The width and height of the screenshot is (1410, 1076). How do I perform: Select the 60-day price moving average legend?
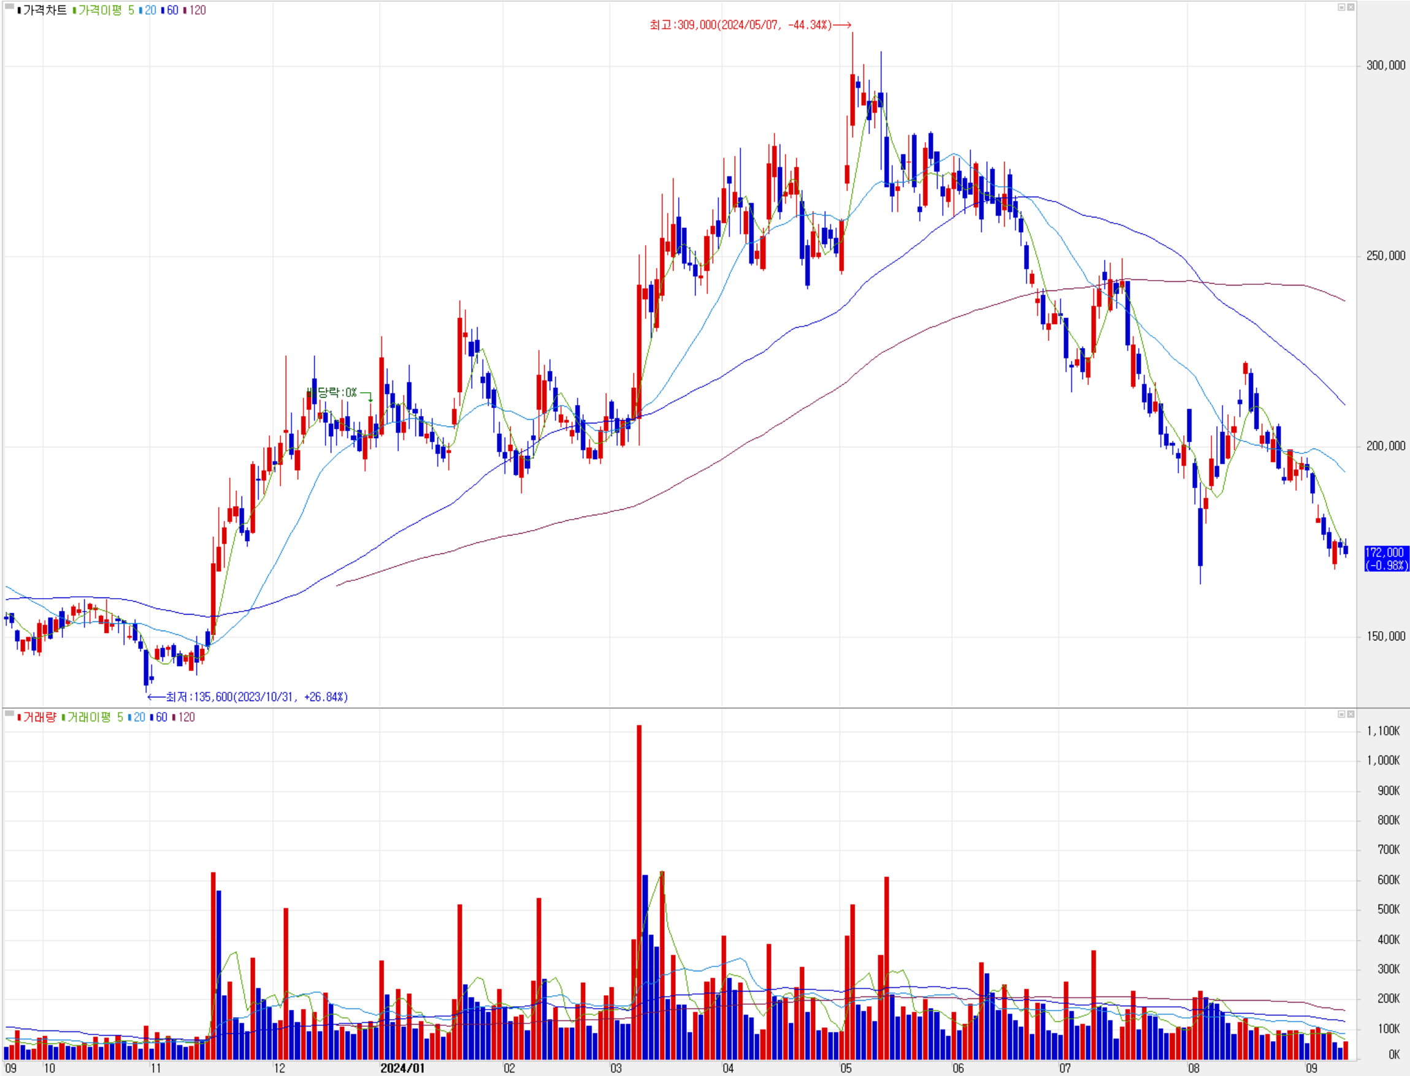tap(172, 10)
